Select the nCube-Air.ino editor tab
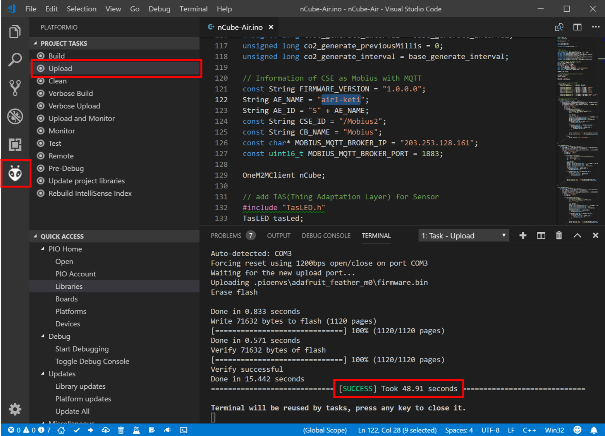 pyautogui.click(x=240, y=27)
